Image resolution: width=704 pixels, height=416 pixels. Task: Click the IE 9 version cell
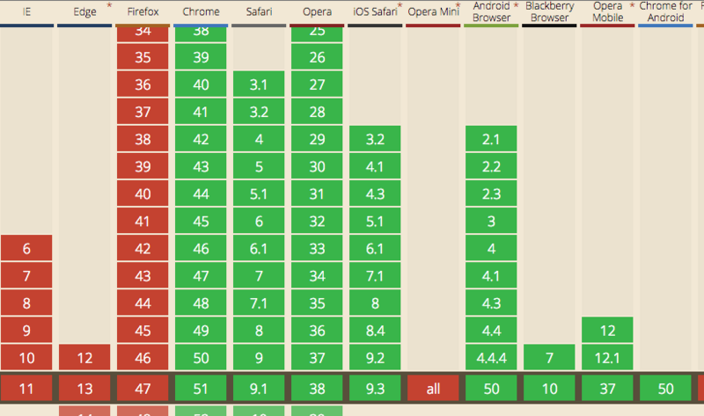pos(26,331)
